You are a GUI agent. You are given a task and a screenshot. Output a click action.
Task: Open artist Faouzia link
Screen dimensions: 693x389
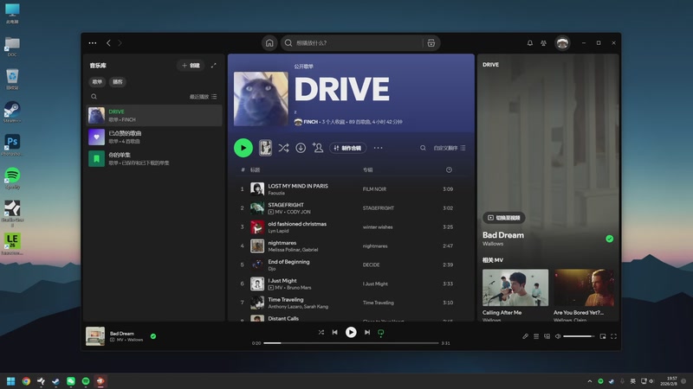click(x=276, y=193)
